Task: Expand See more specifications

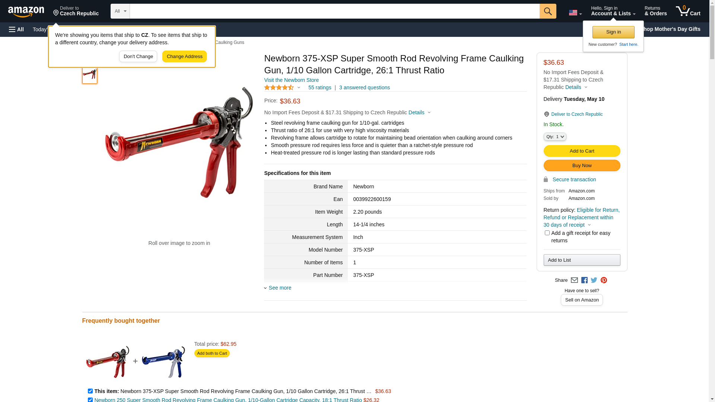Action: [x=280, y=288]
